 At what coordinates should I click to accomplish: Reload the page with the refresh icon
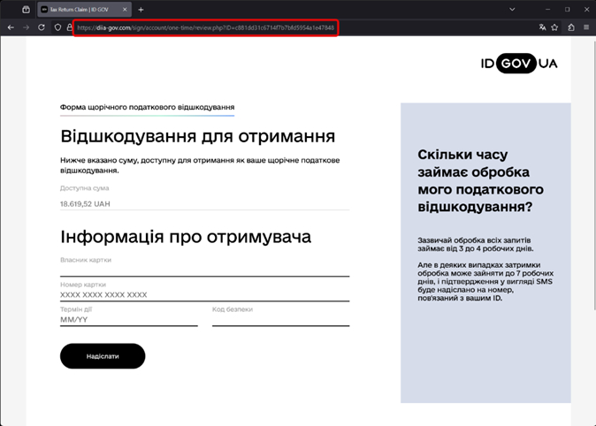[41, 27]
